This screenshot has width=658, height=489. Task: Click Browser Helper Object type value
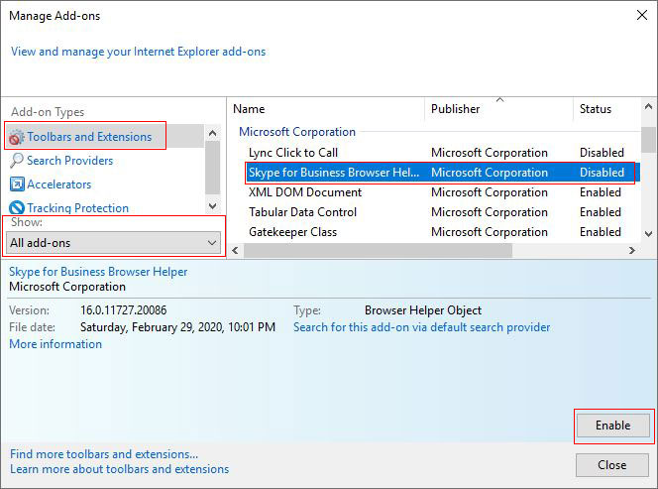tap(423, 310)
